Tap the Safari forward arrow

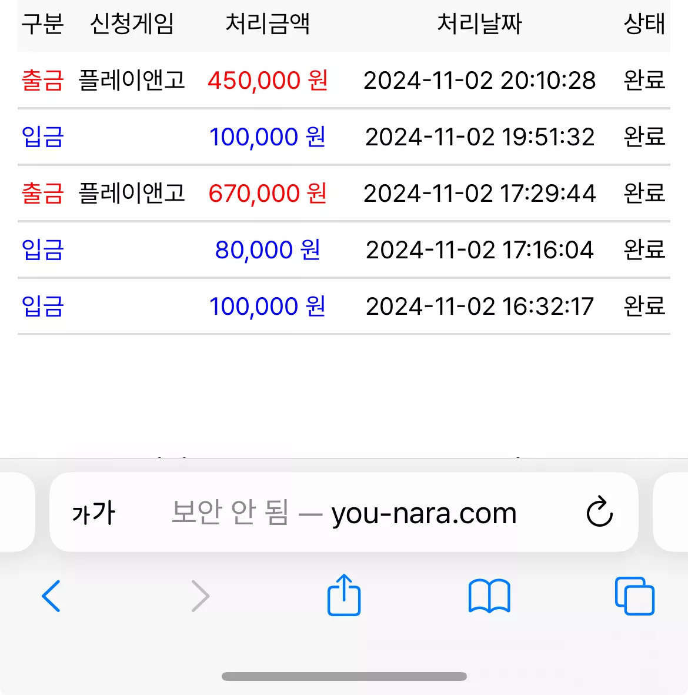[201, 596]
